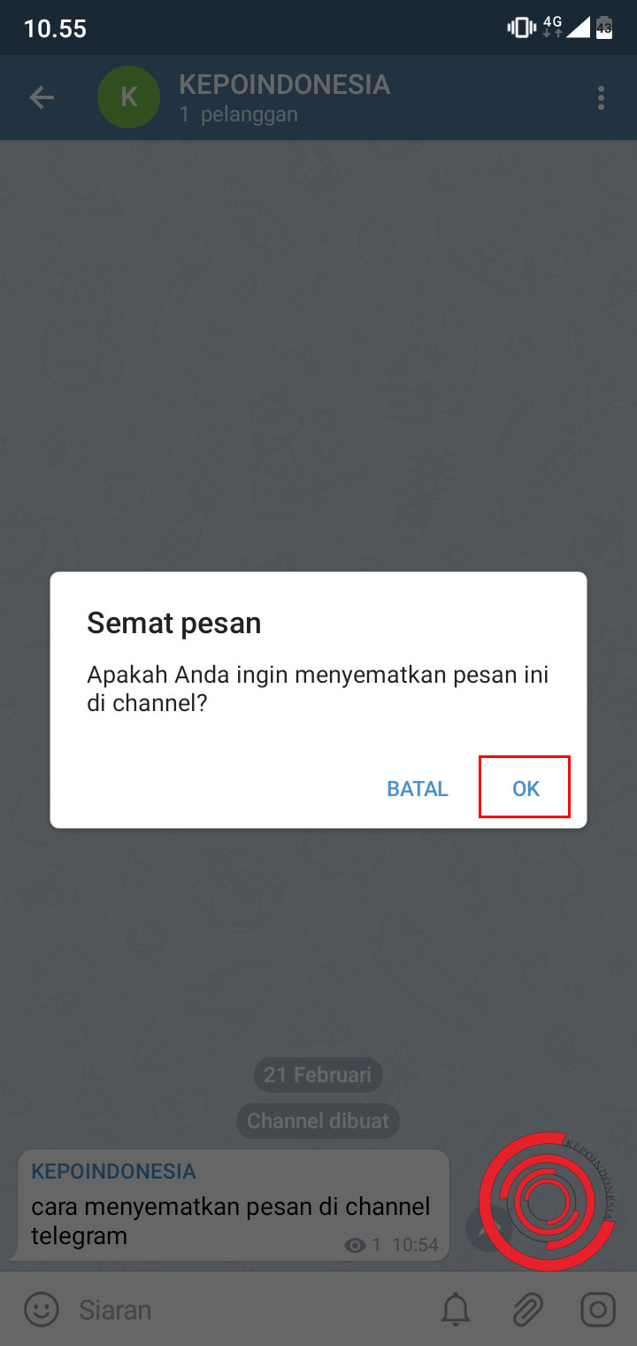Focus the Siaran message input field

click(x=248, y=1309)
